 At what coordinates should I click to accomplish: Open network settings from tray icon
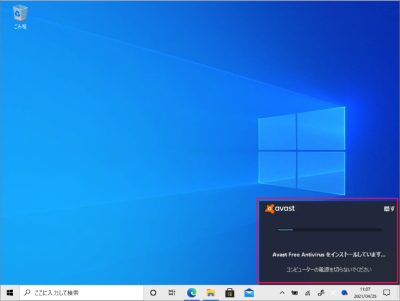[x=307, y=292]
